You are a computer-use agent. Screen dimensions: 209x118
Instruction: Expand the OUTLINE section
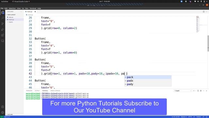click(x=10, y=114)
